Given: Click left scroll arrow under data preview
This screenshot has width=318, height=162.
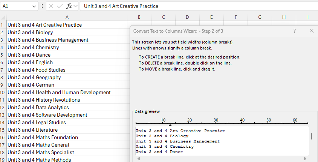Looking at the screenshot, I should pos(138,159).
